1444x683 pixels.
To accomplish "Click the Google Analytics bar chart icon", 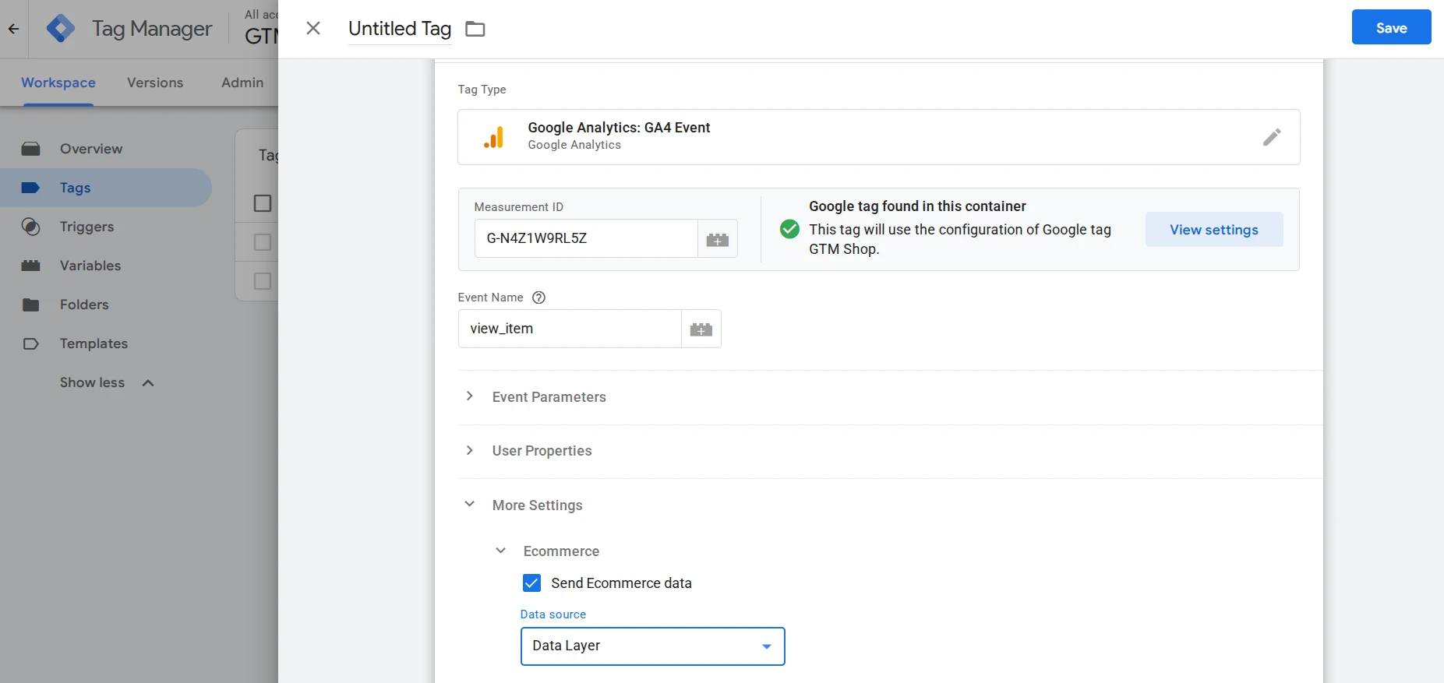I will pos(494,137).
